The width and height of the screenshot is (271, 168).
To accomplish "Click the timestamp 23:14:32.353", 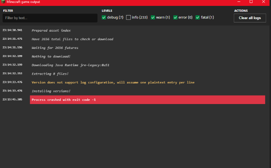I will pyautogui.click(x=13, y=73).
